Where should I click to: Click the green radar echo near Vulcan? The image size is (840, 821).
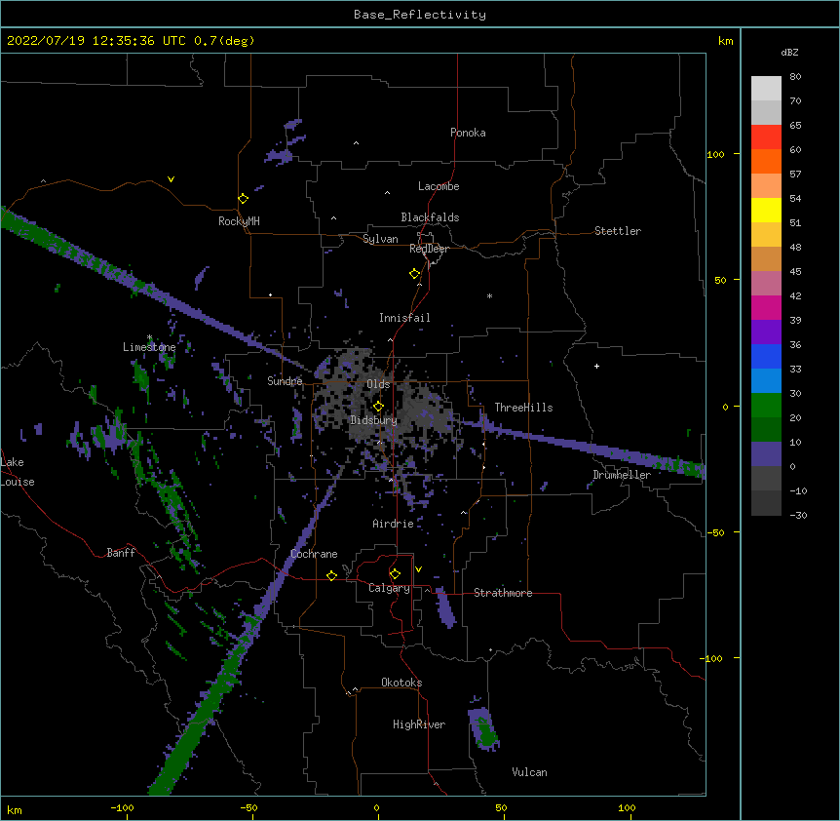click(485, 731)
